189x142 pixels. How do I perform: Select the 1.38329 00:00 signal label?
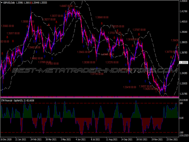click(x=117, y=26)
